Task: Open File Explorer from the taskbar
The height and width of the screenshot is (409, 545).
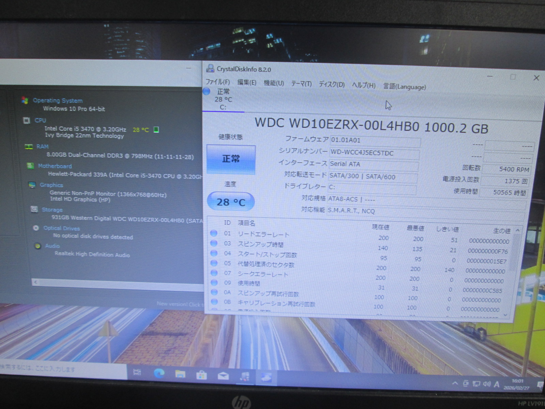Action: [x=180, y=374]
